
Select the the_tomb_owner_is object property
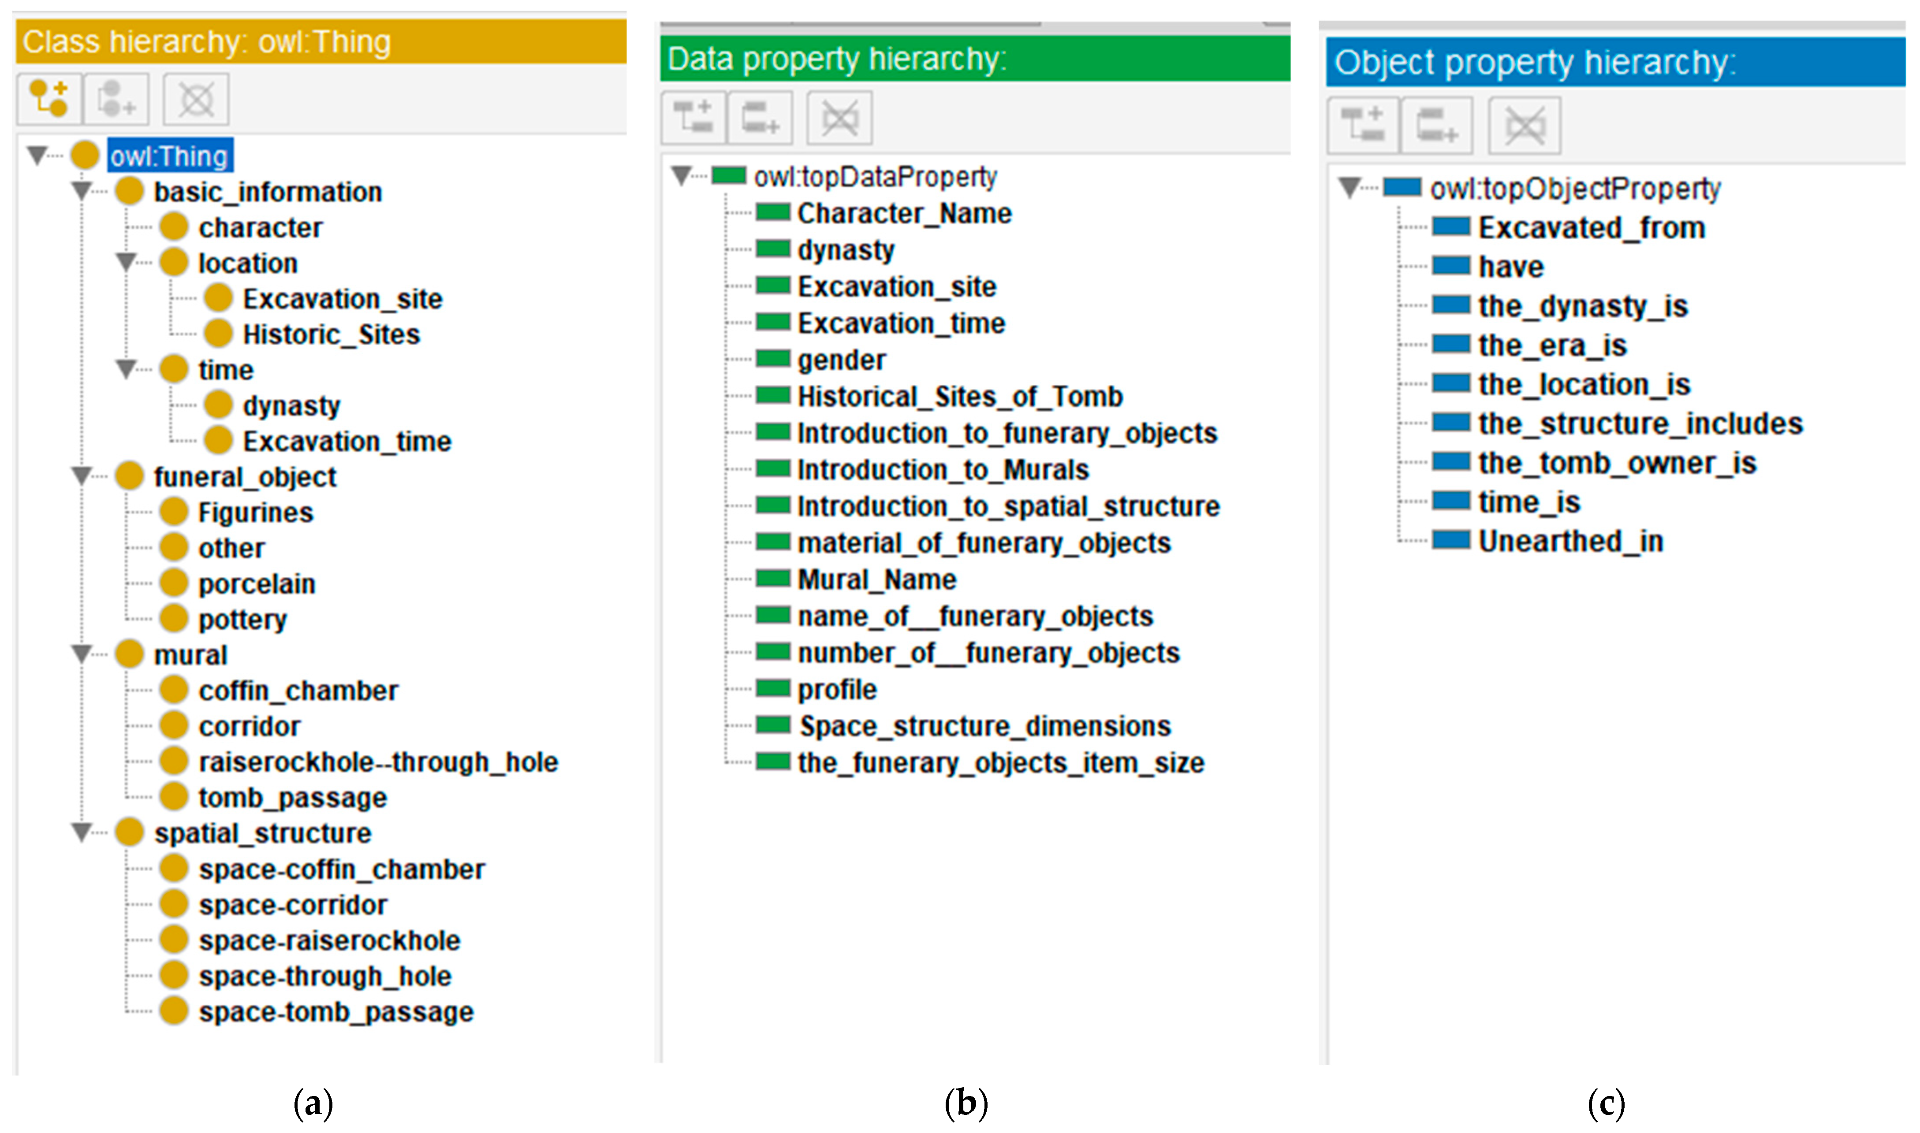1616,463
